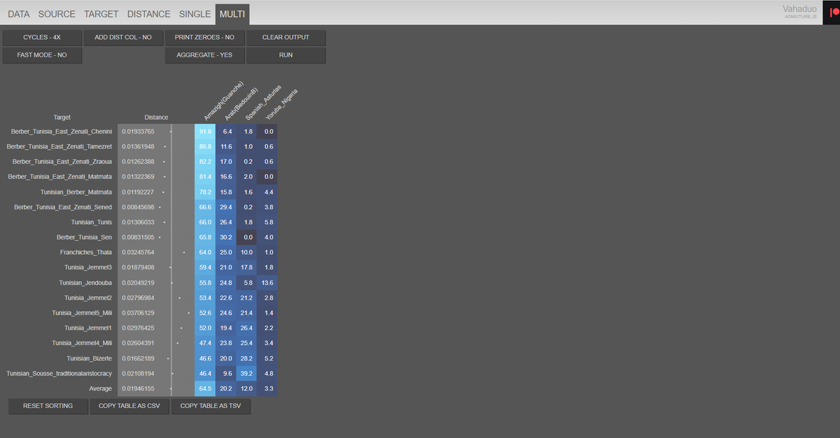
Task: Click the 30.2 Arab(BedouinB) cell
Action: point(226,237)
